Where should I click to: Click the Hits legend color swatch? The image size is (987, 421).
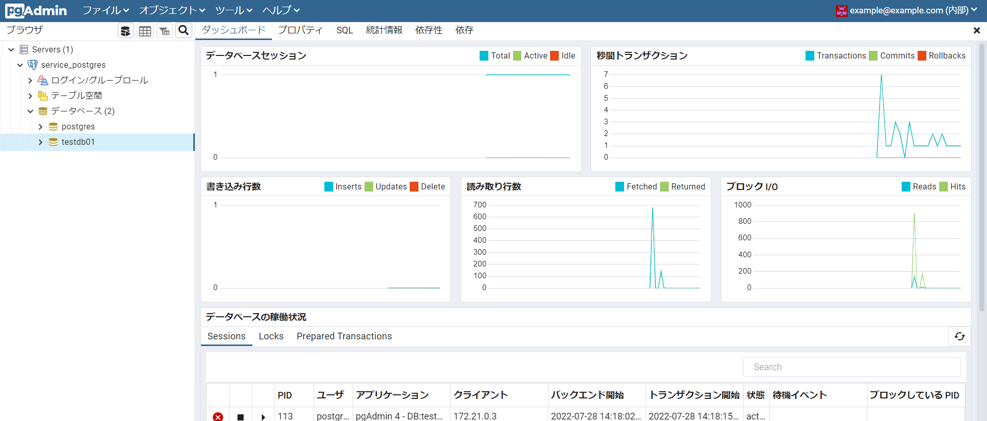943,186
